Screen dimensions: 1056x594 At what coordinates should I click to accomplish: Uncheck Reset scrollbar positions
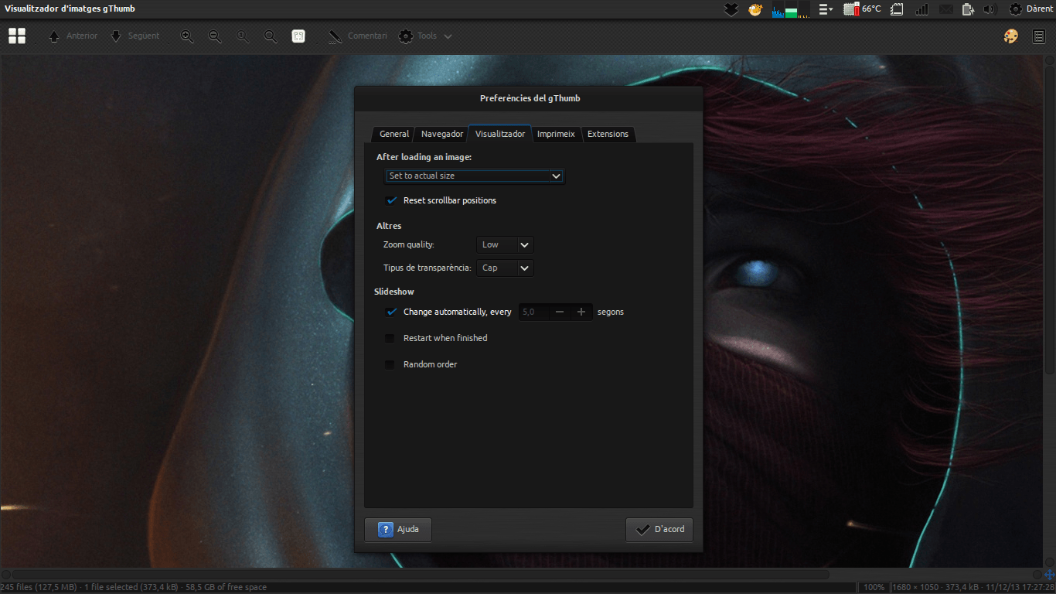pos(391,200)
